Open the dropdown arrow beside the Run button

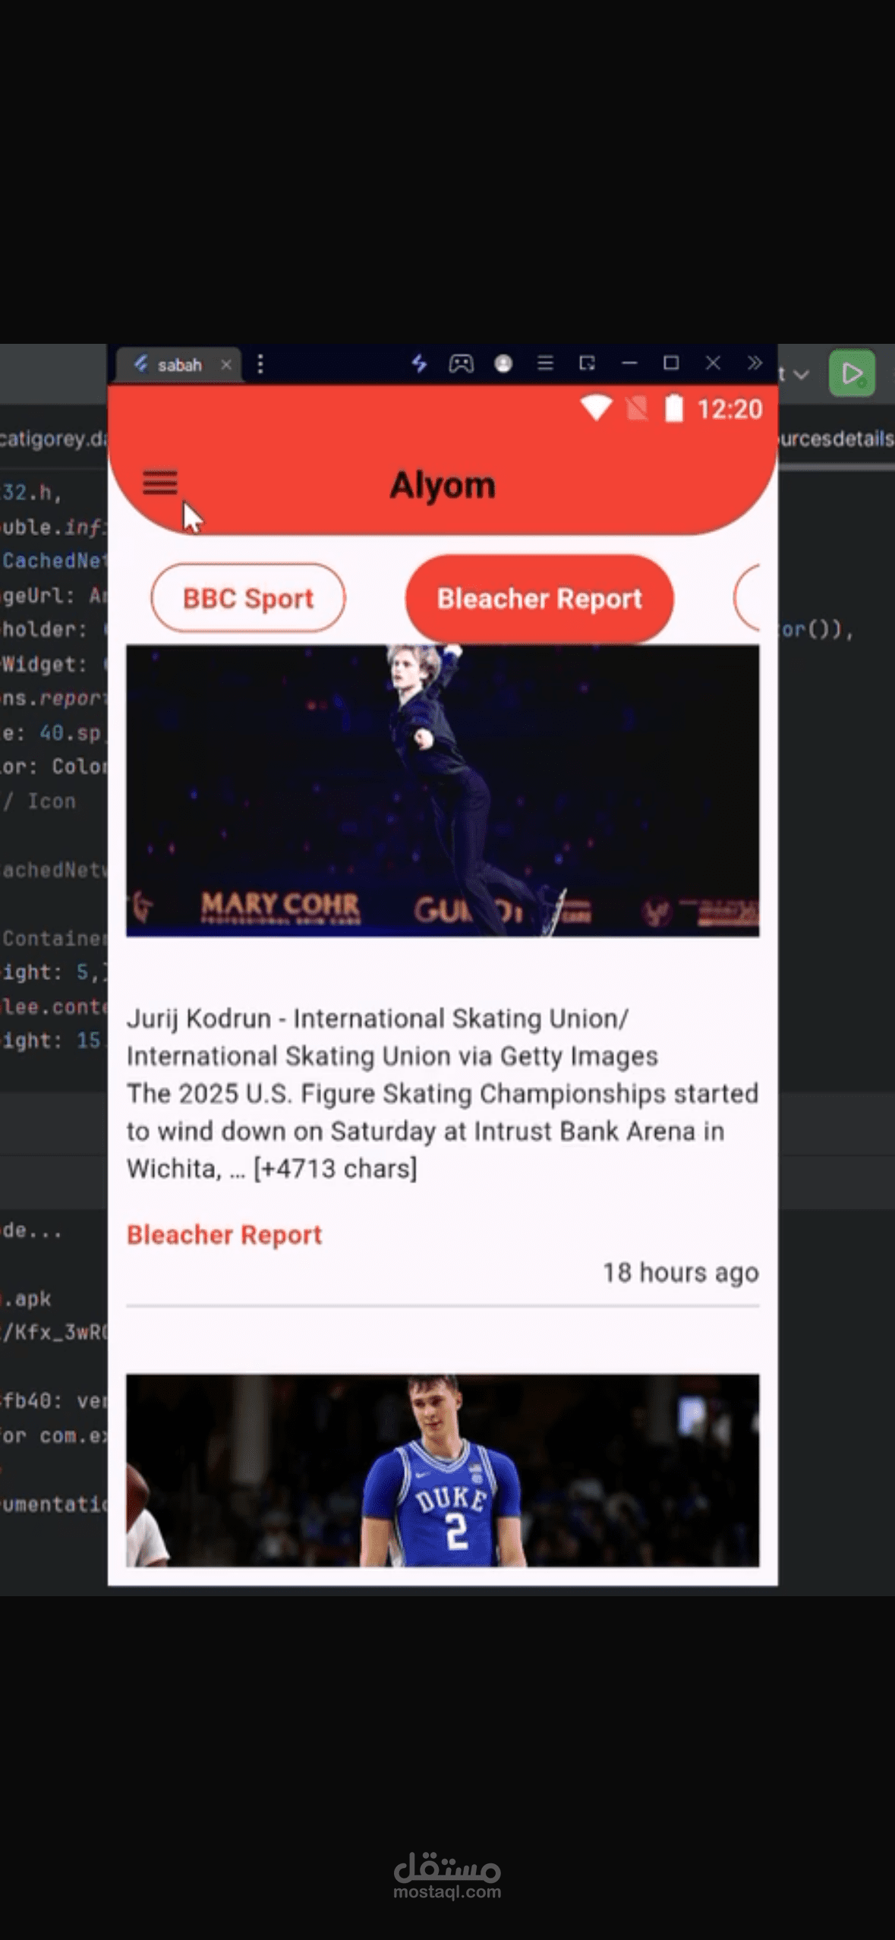[801, 374]
